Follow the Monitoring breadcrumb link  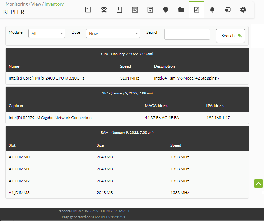click(x=17, y=4)
